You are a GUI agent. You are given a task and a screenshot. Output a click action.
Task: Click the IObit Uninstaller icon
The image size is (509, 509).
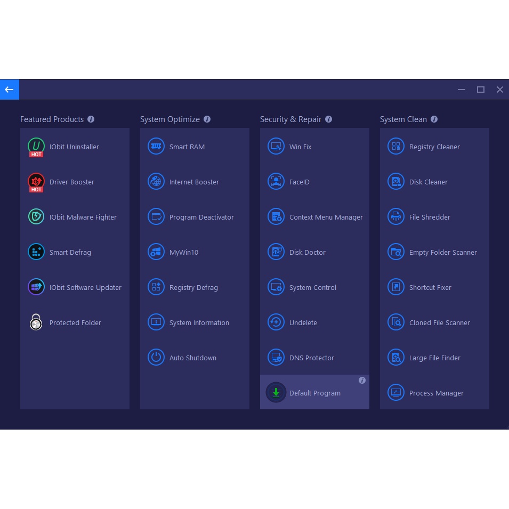36,147
